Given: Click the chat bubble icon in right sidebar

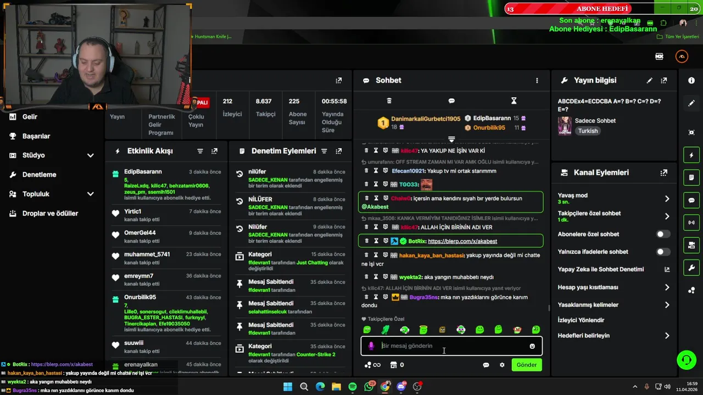Looking at the screenshot, I should point(691,200).
